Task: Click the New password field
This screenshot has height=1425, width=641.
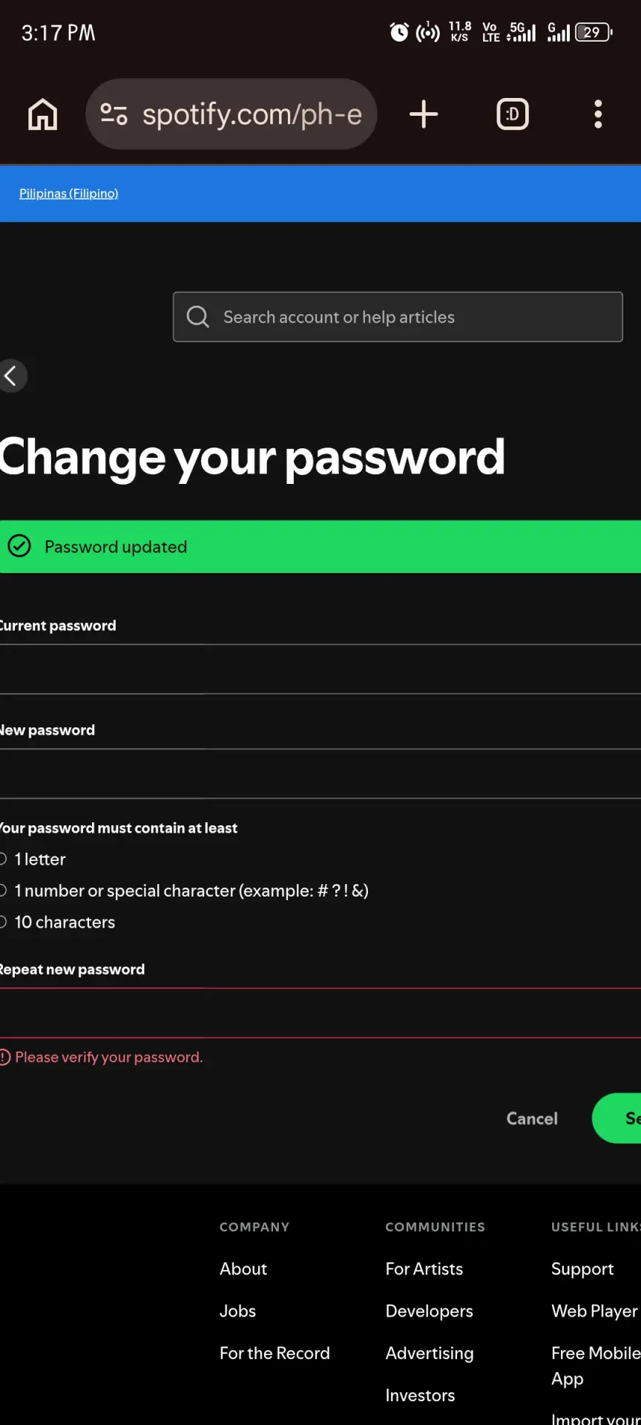Action: [320, 774]
